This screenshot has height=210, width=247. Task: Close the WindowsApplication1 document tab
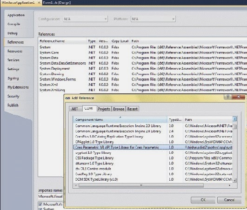pyautogui.click(x=39, y=3)
